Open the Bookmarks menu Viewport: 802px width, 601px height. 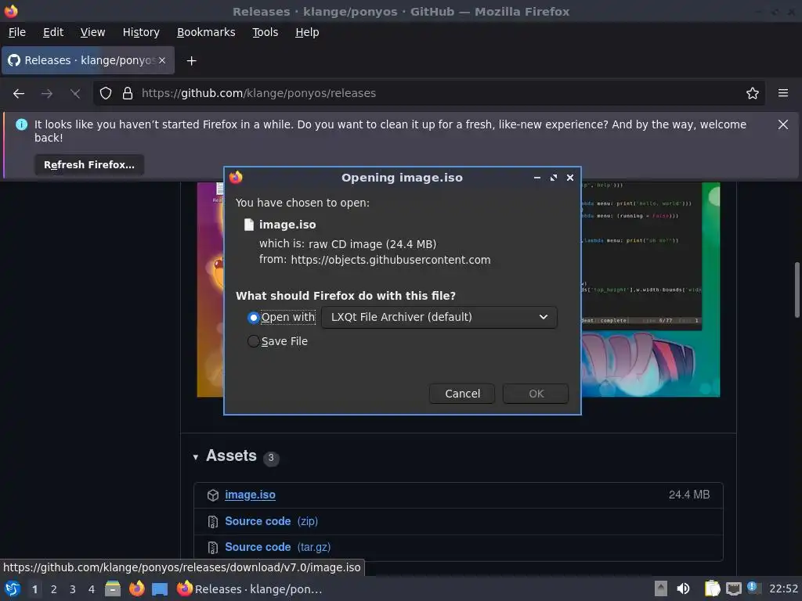click(206, 32)
